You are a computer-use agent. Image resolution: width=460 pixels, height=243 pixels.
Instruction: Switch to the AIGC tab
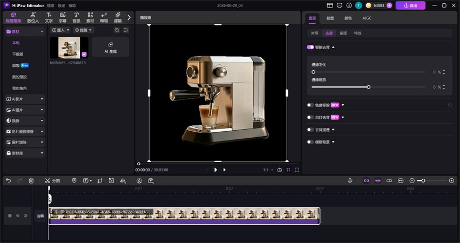[367, 18]
